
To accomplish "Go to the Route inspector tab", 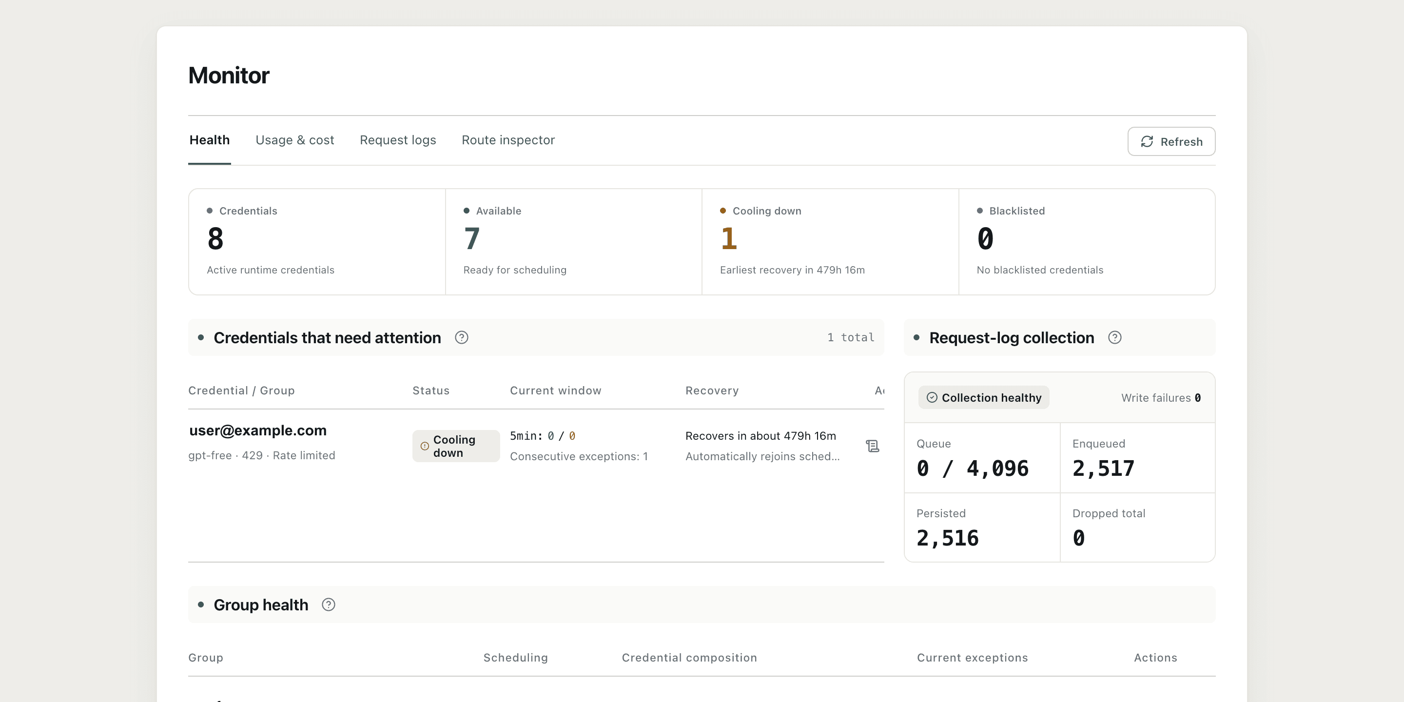I will (508, 140).
